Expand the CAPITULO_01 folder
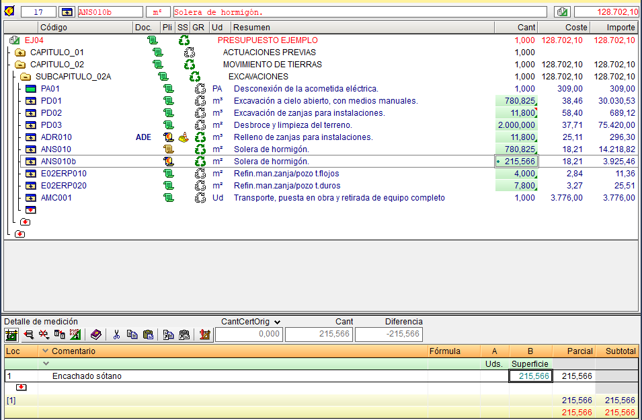642x420 pixels. 20,53
